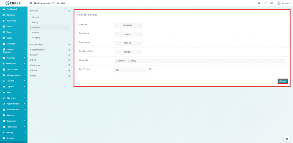Viewport: 293px width, 143px height.
Task: Remove Sunday from Weekends tags
Action: [x=128, y=61]
